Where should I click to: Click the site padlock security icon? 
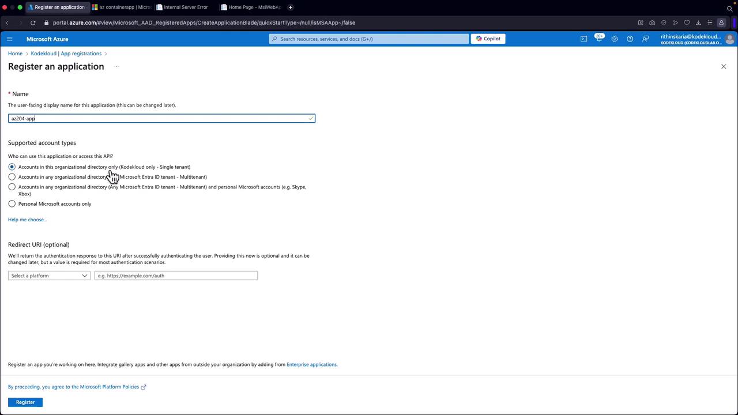[x=47, y=22]
